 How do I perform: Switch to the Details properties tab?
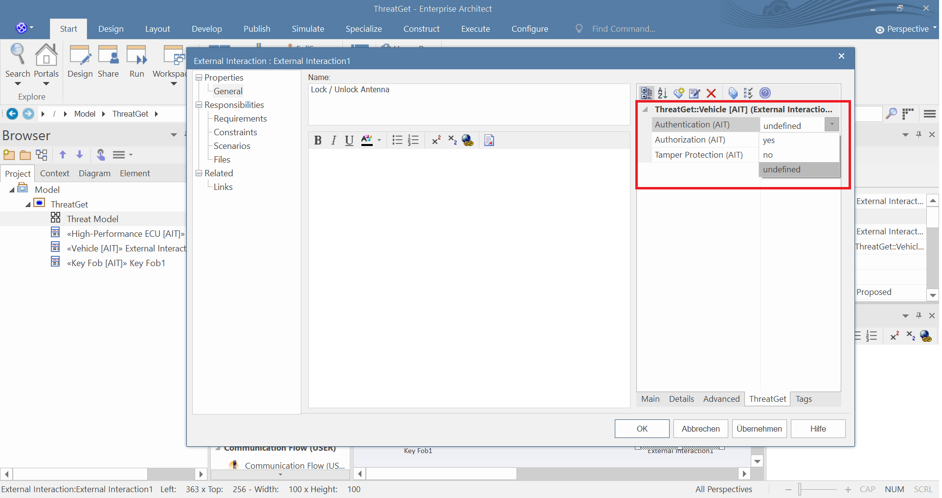[681, 399]
